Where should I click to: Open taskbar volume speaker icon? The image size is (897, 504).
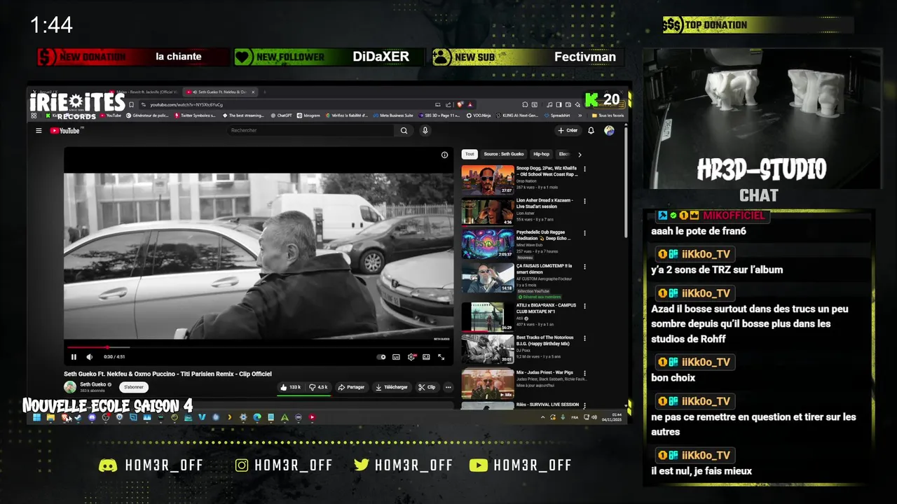tap(594, 417)
